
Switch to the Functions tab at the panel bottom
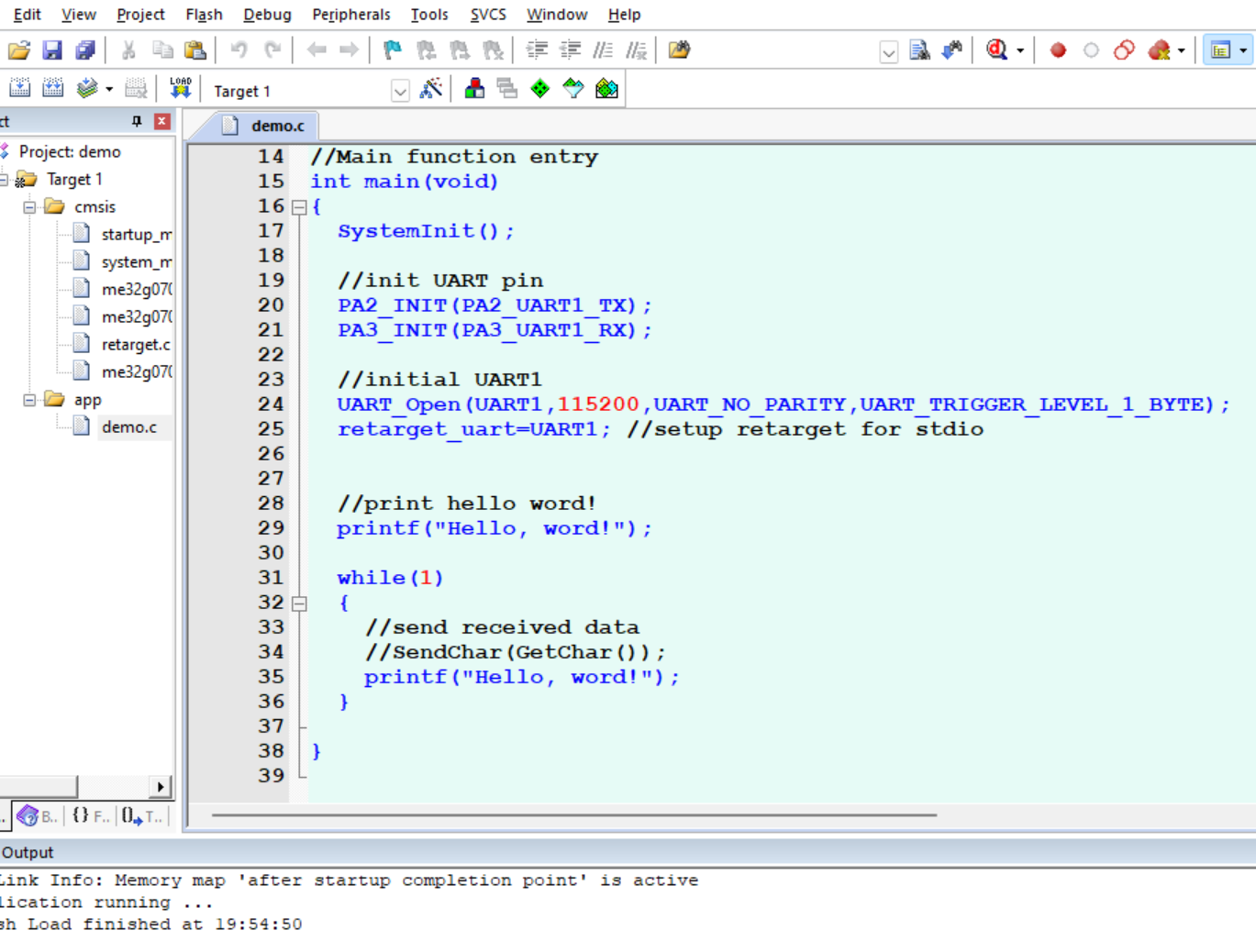point(91,815)
